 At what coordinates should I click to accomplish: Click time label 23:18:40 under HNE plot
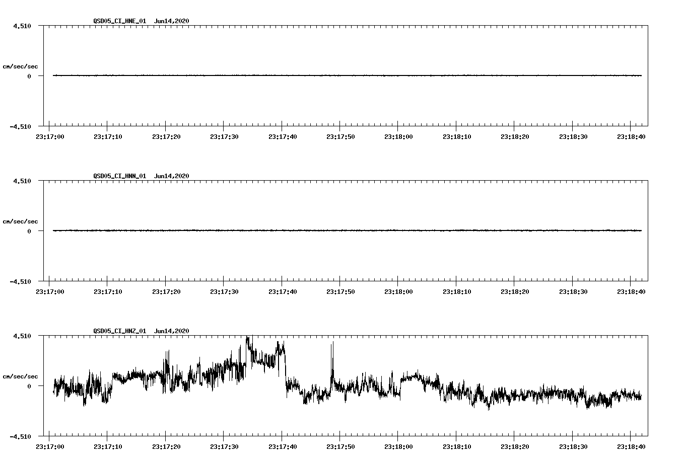coord(631,137)
